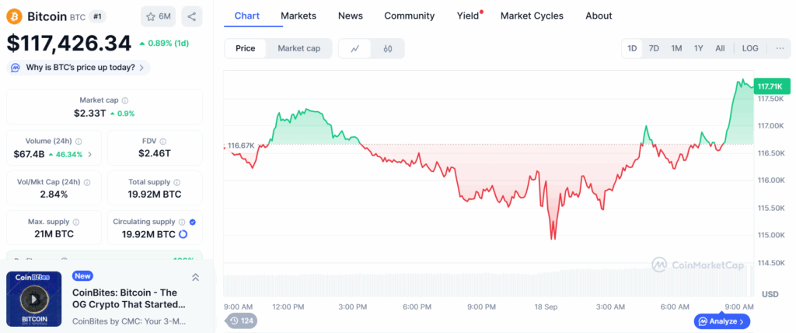Click the blue verified badge by Circulating supply

coord(193,223)
